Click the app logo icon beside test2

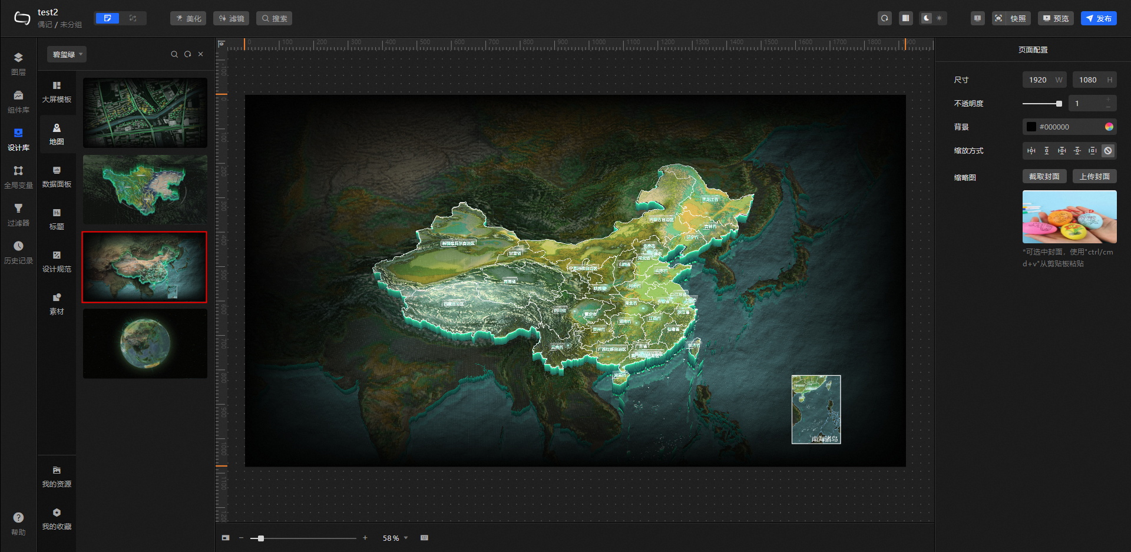point(22,18)
